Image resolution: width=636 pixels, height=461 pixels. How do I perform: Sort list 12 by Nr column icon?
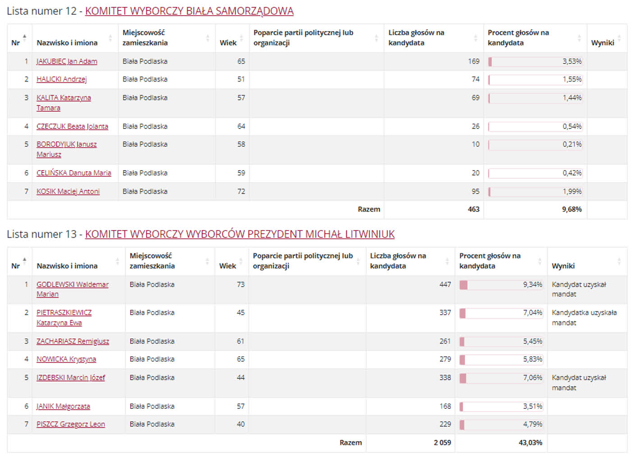coord(24,36)
